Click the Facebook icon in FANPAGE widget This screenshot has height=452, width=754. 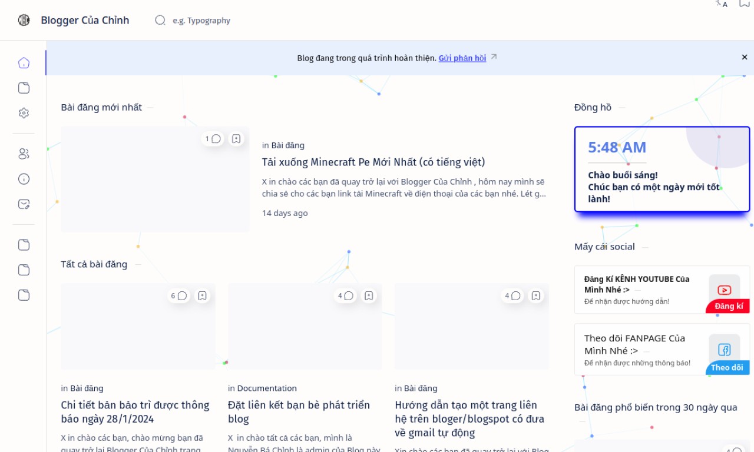[x=724, y=350]
